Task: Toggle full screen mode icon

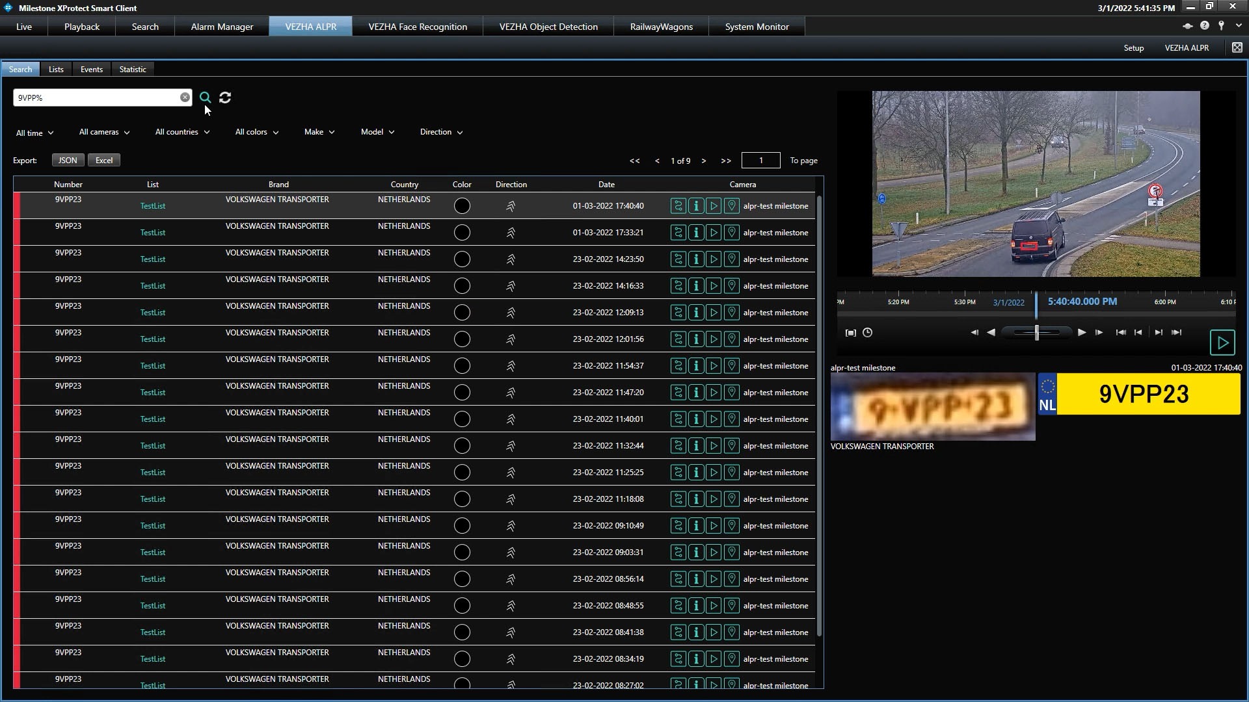Action: click(1237, 47)
